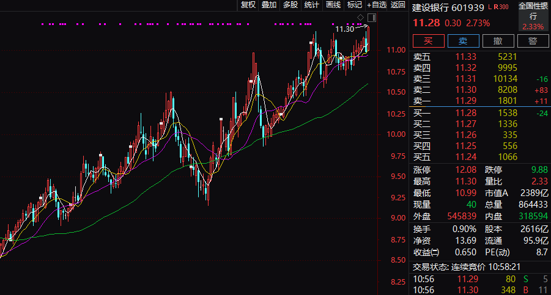551x295 pixels.
Task: Activate the 画线 drawing tool
Action: (333, 5)
